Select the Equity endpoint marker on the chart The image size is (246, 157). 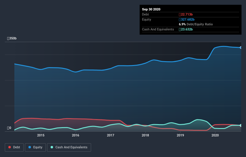click(241, 47)
